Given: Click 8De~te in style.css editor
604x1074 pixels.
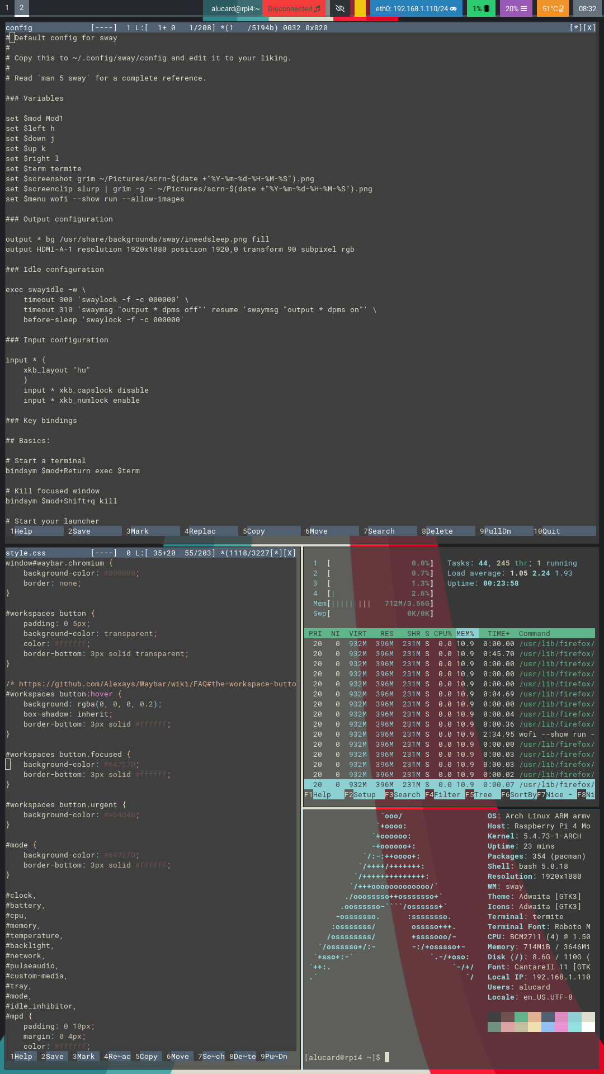Looking at the screenshot, I should click(x=240, y=1056).
